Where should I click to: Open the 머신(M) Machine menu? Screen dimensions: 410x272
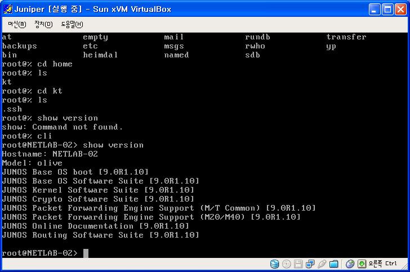click(17, 24)
